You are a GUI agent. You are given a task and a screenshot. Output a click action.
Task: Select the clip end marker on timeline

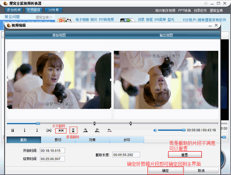pos(131,123)
